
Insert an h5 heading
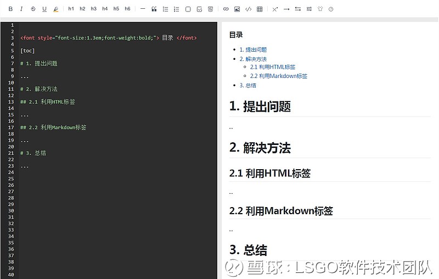[116, 9]
